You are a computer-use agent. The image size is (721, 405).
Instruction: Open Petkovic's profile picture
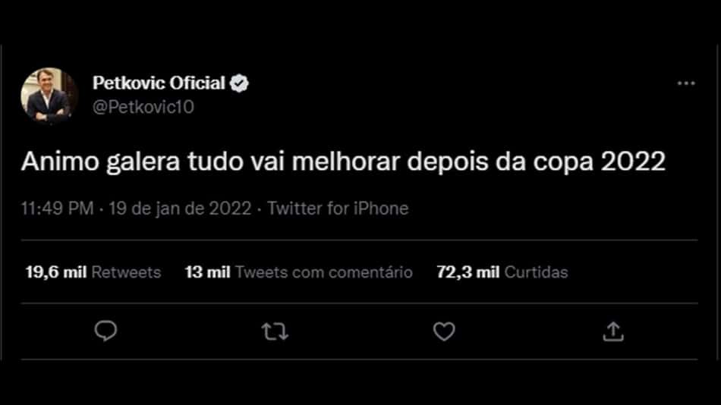pos(49,96)
